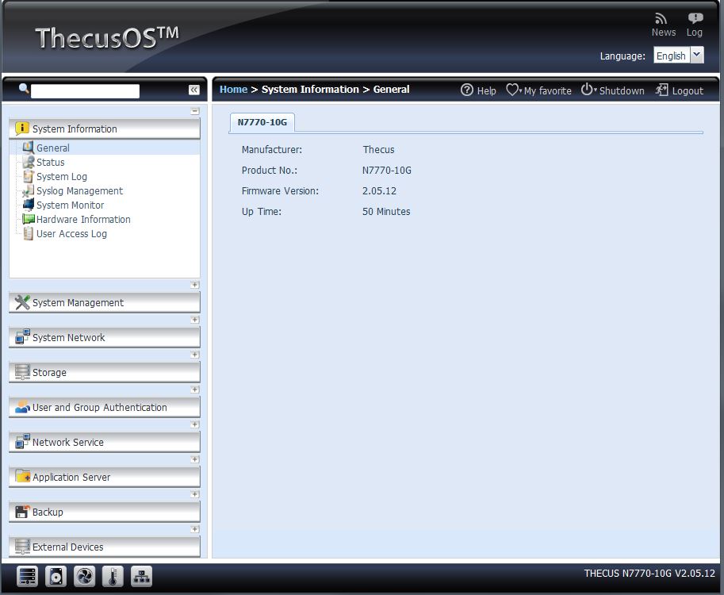
Task: Open the My favorite menu
Action: pos(538,90)
